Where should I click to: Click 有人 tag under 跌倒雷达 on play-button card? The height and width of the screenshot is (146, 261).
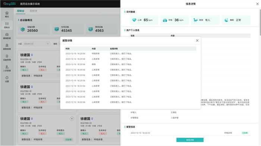[61, 134]
